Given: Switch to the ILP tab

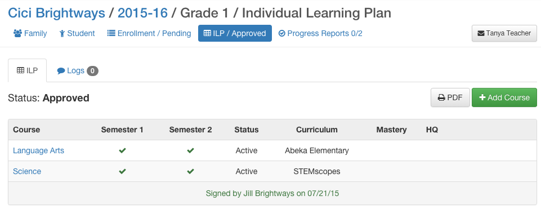Looking at the screenshot, I should 27,70.
